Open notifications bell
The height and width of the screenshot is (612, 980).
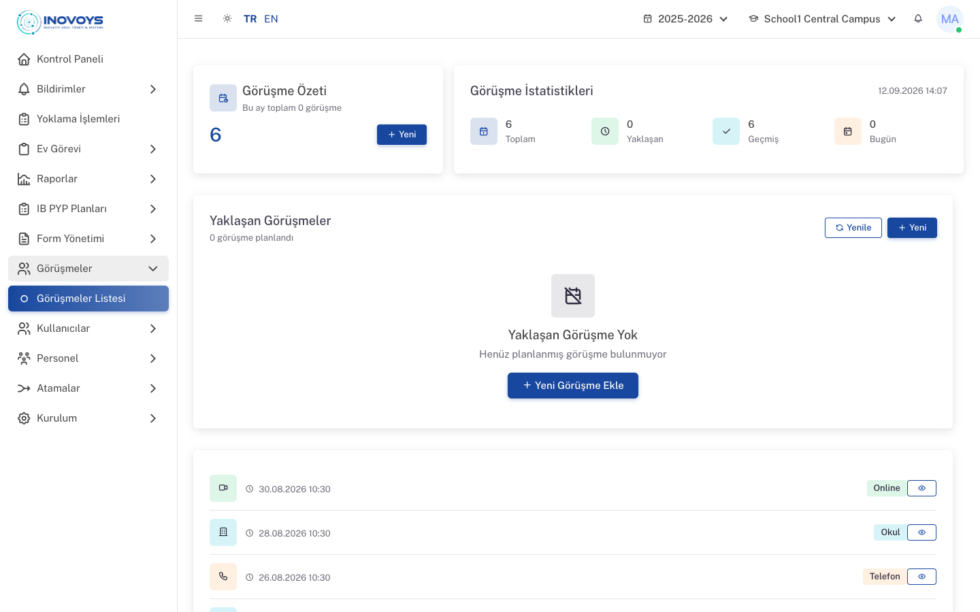tap(918, 19)
